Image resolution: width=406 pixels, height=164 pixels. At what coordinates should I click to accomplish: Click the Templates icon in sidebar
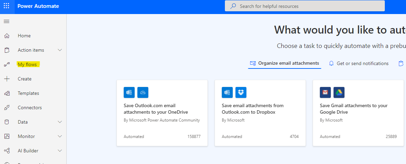coord(7,93)
